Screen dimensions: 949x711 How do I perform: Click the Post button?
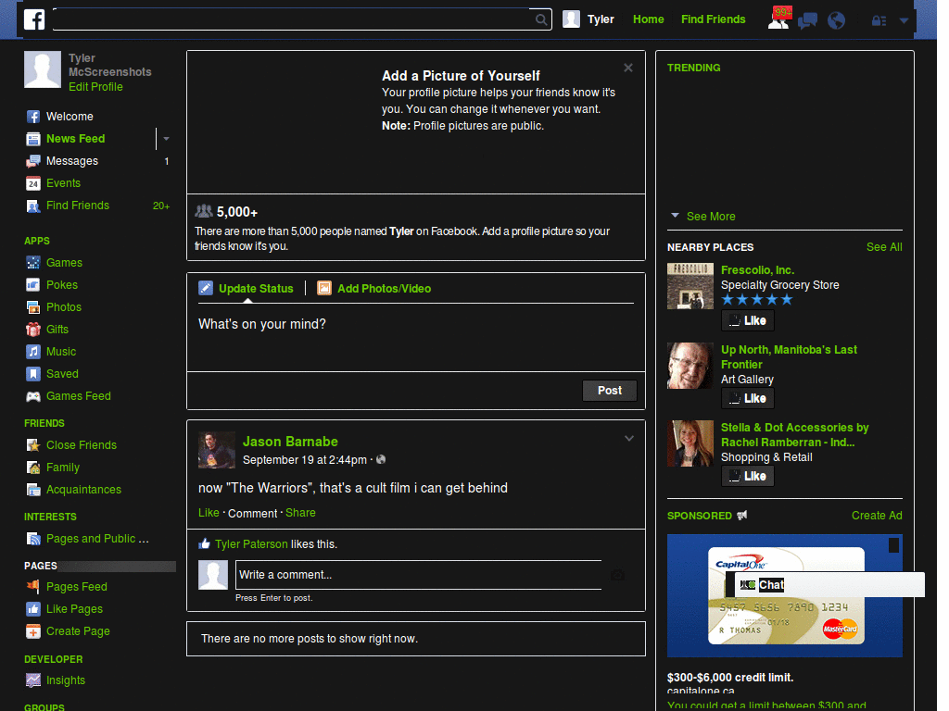click(x=610, y=391)
